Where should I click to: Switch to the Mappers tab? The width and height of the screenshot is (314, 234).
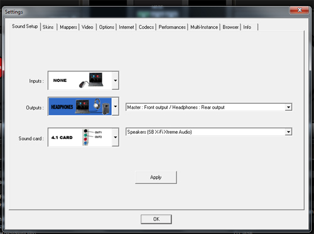(68, 27)
